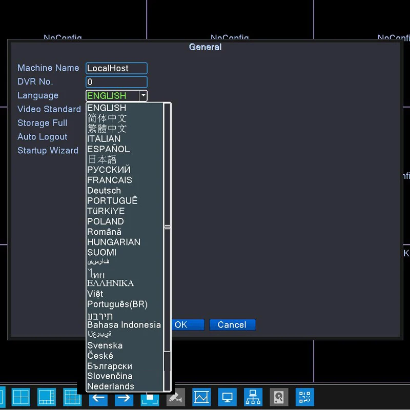
Task: Switch to the nine-channel grid view
Action: 72,397
